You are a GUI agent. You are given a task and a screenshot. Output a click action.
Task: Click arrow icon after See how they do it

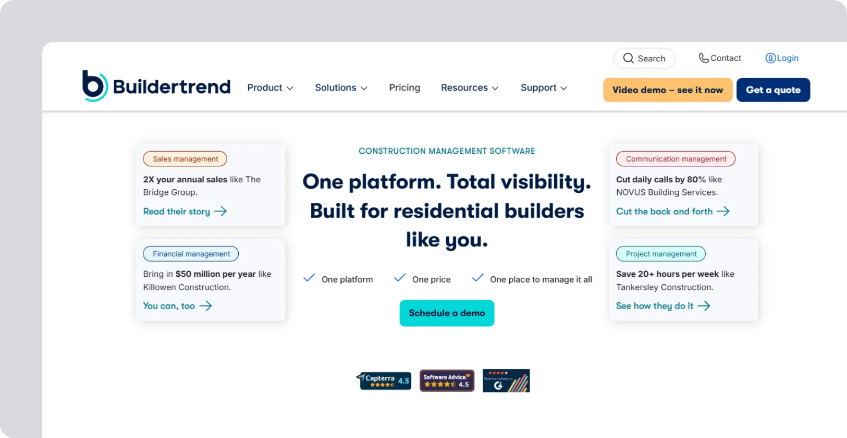(704, 306)
